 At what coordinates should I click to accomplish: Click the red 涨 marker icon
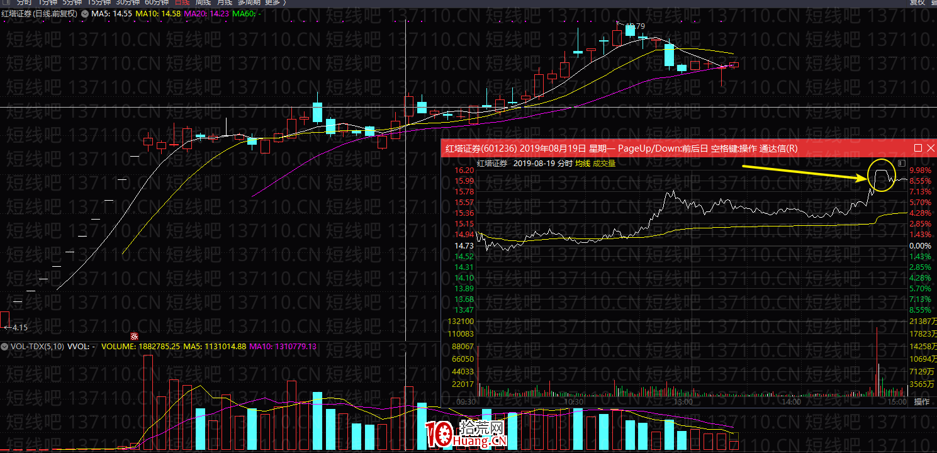pos(134,336)
